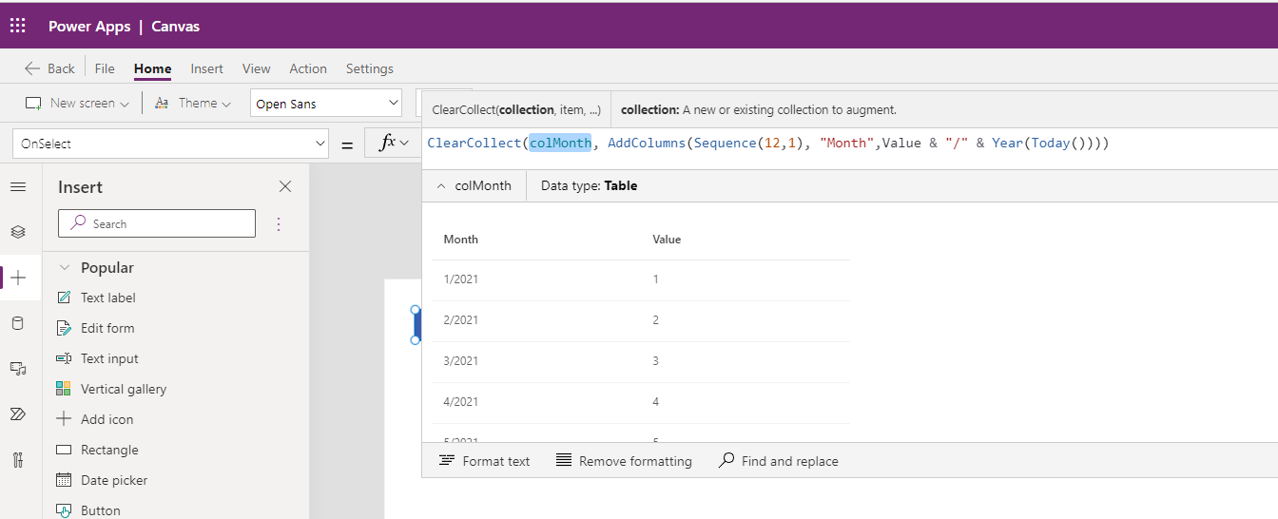Close the Insert panel
The width and height of the screenshot is (1278, 519).
tap(284, 187)
